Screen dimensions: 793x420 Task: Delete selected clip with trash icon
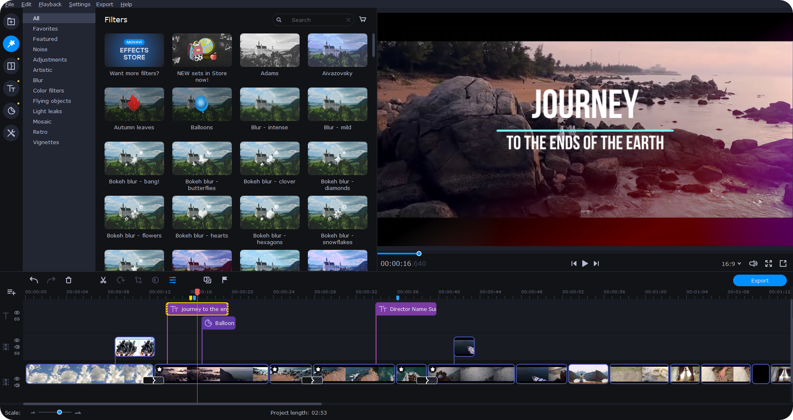(69, 280)
